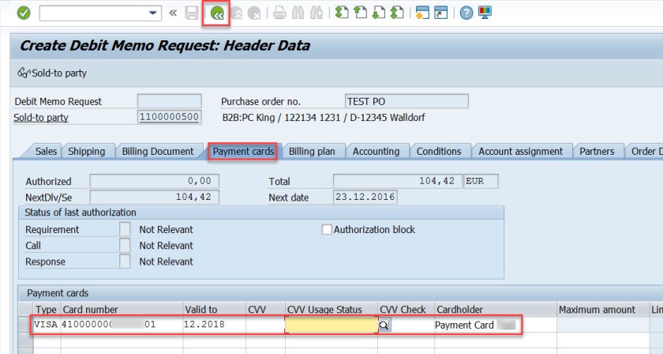Collapse command field with double chevron
The width and height of the screenshot is (663, 354).
(x=173, y=13)
